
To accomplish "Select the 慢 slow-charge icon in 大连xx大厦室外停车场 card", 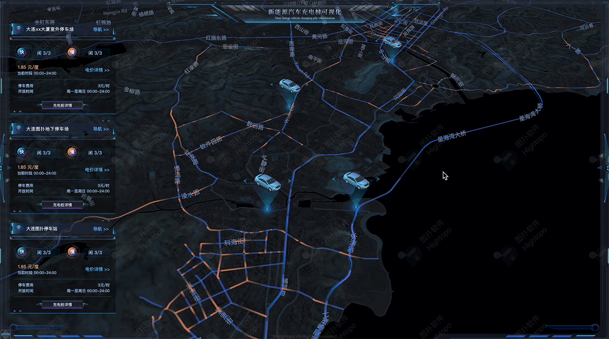I will 72,52.
